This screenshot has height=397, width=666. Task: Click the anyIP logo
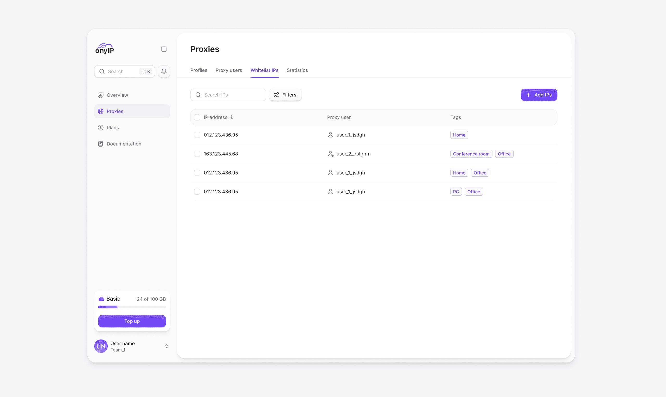click(105, 49)
